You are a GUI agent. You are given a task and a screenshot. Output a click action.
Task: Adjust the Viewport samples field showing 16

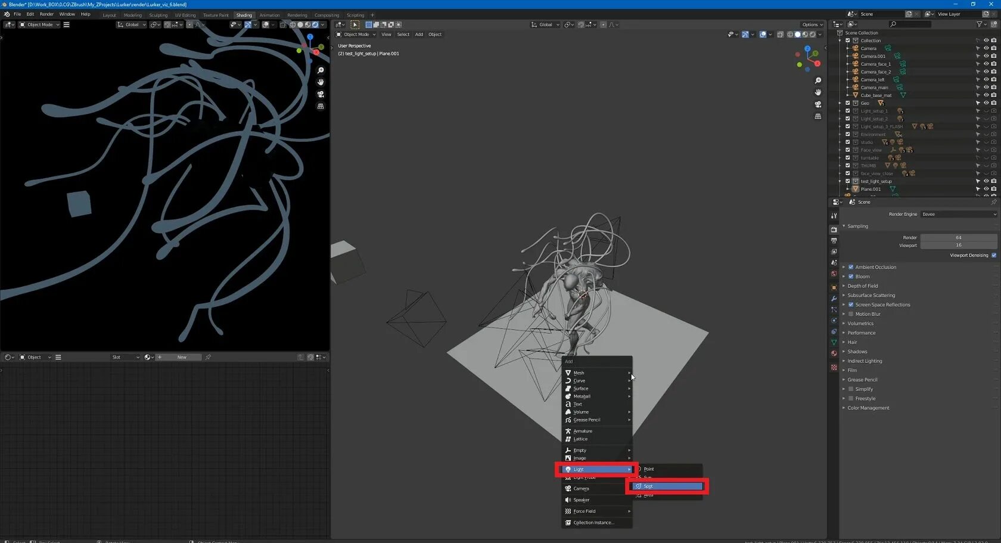pyautogui.click(x=959, y=245)
